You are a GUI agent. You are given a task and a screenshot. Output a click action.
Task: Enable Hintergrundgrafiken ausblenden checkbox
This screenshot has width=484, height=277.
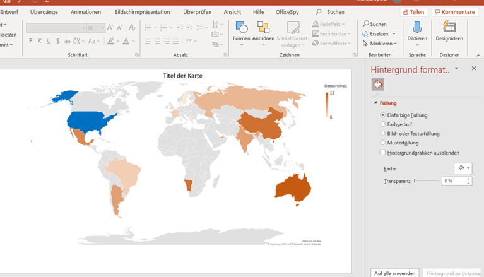tap(383, 153)
